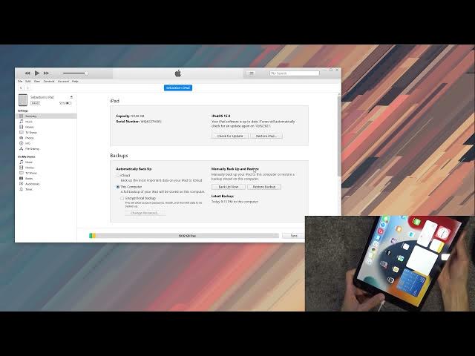475x356 pixels.
Task: Click the iPad video inset thumbnail
Action: [390, 263]
